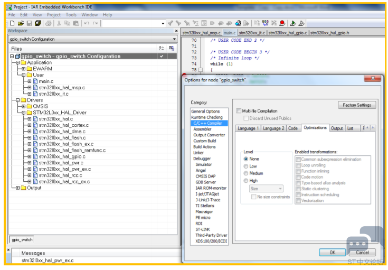Select the Debugger category

tap(202, 159)
